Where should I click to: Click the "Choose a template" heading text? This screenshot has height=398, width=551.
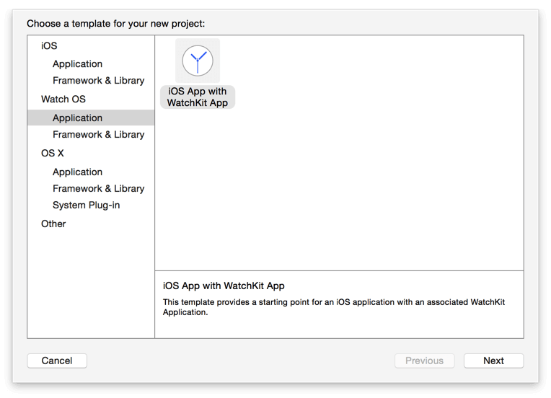pyautogui.click(x=115, y=24)
